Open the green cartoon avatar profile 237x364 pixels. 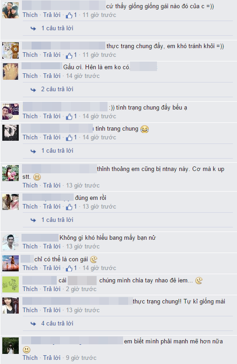coord(11,284)
